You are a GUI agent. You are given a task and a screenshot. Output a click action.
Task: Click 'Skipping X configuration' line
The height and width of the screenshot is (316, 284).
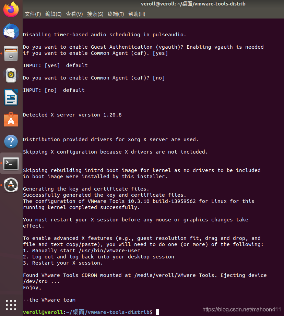coord(115,152)
